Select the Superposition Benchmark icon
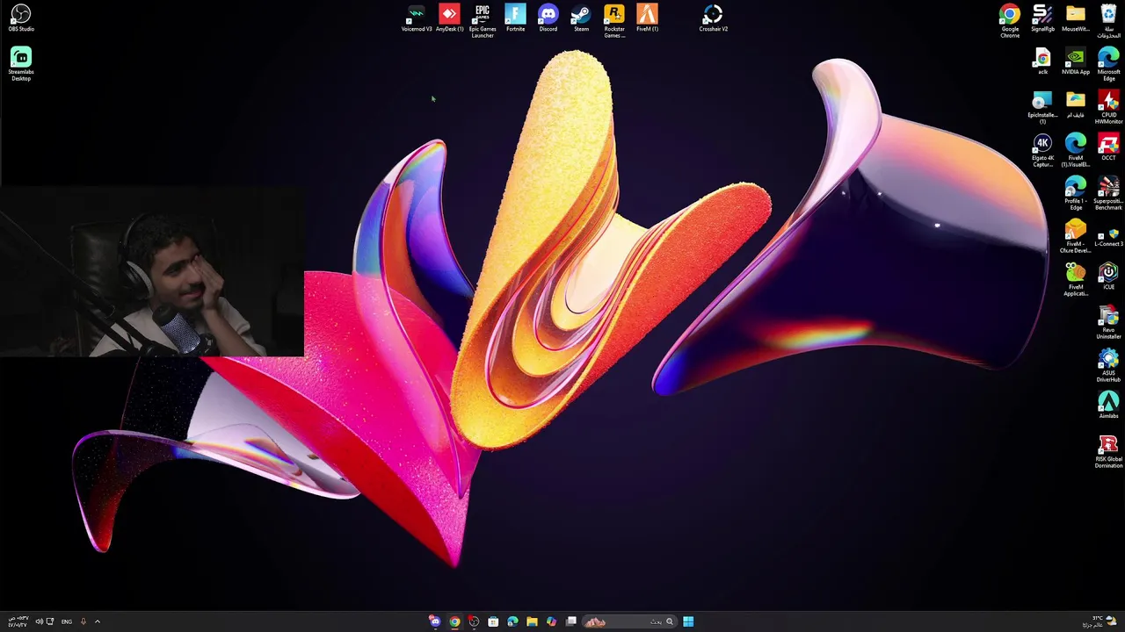This screenshot has height=632, width=1125. pos(1108,193)
